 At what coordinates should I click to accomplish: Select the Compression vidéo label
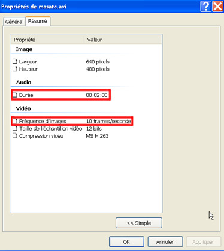click(41, 136)
